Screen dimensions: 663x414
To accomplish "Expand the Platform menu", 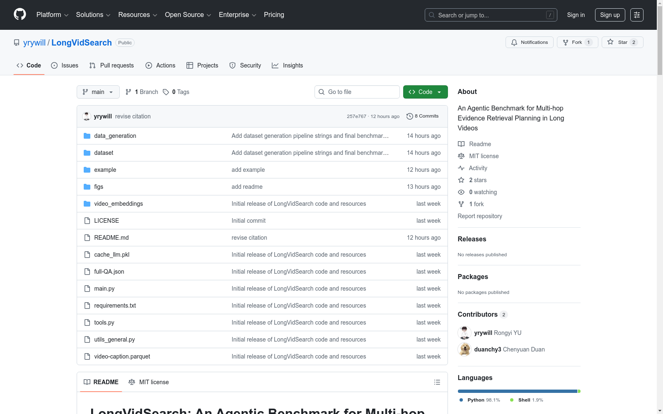I will click(x=52, y=15).
